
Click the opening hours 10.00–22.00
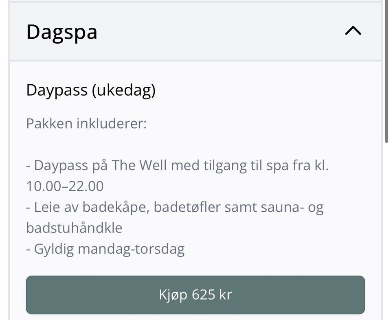point(65,186)
